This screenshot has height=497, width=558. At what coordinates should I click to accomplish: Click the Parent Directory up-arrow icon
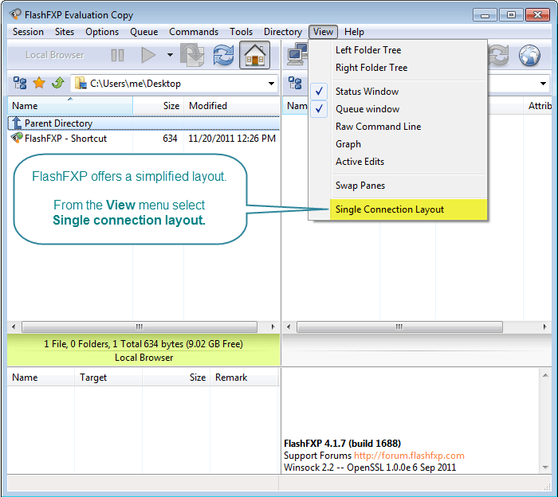click(17, 123)
